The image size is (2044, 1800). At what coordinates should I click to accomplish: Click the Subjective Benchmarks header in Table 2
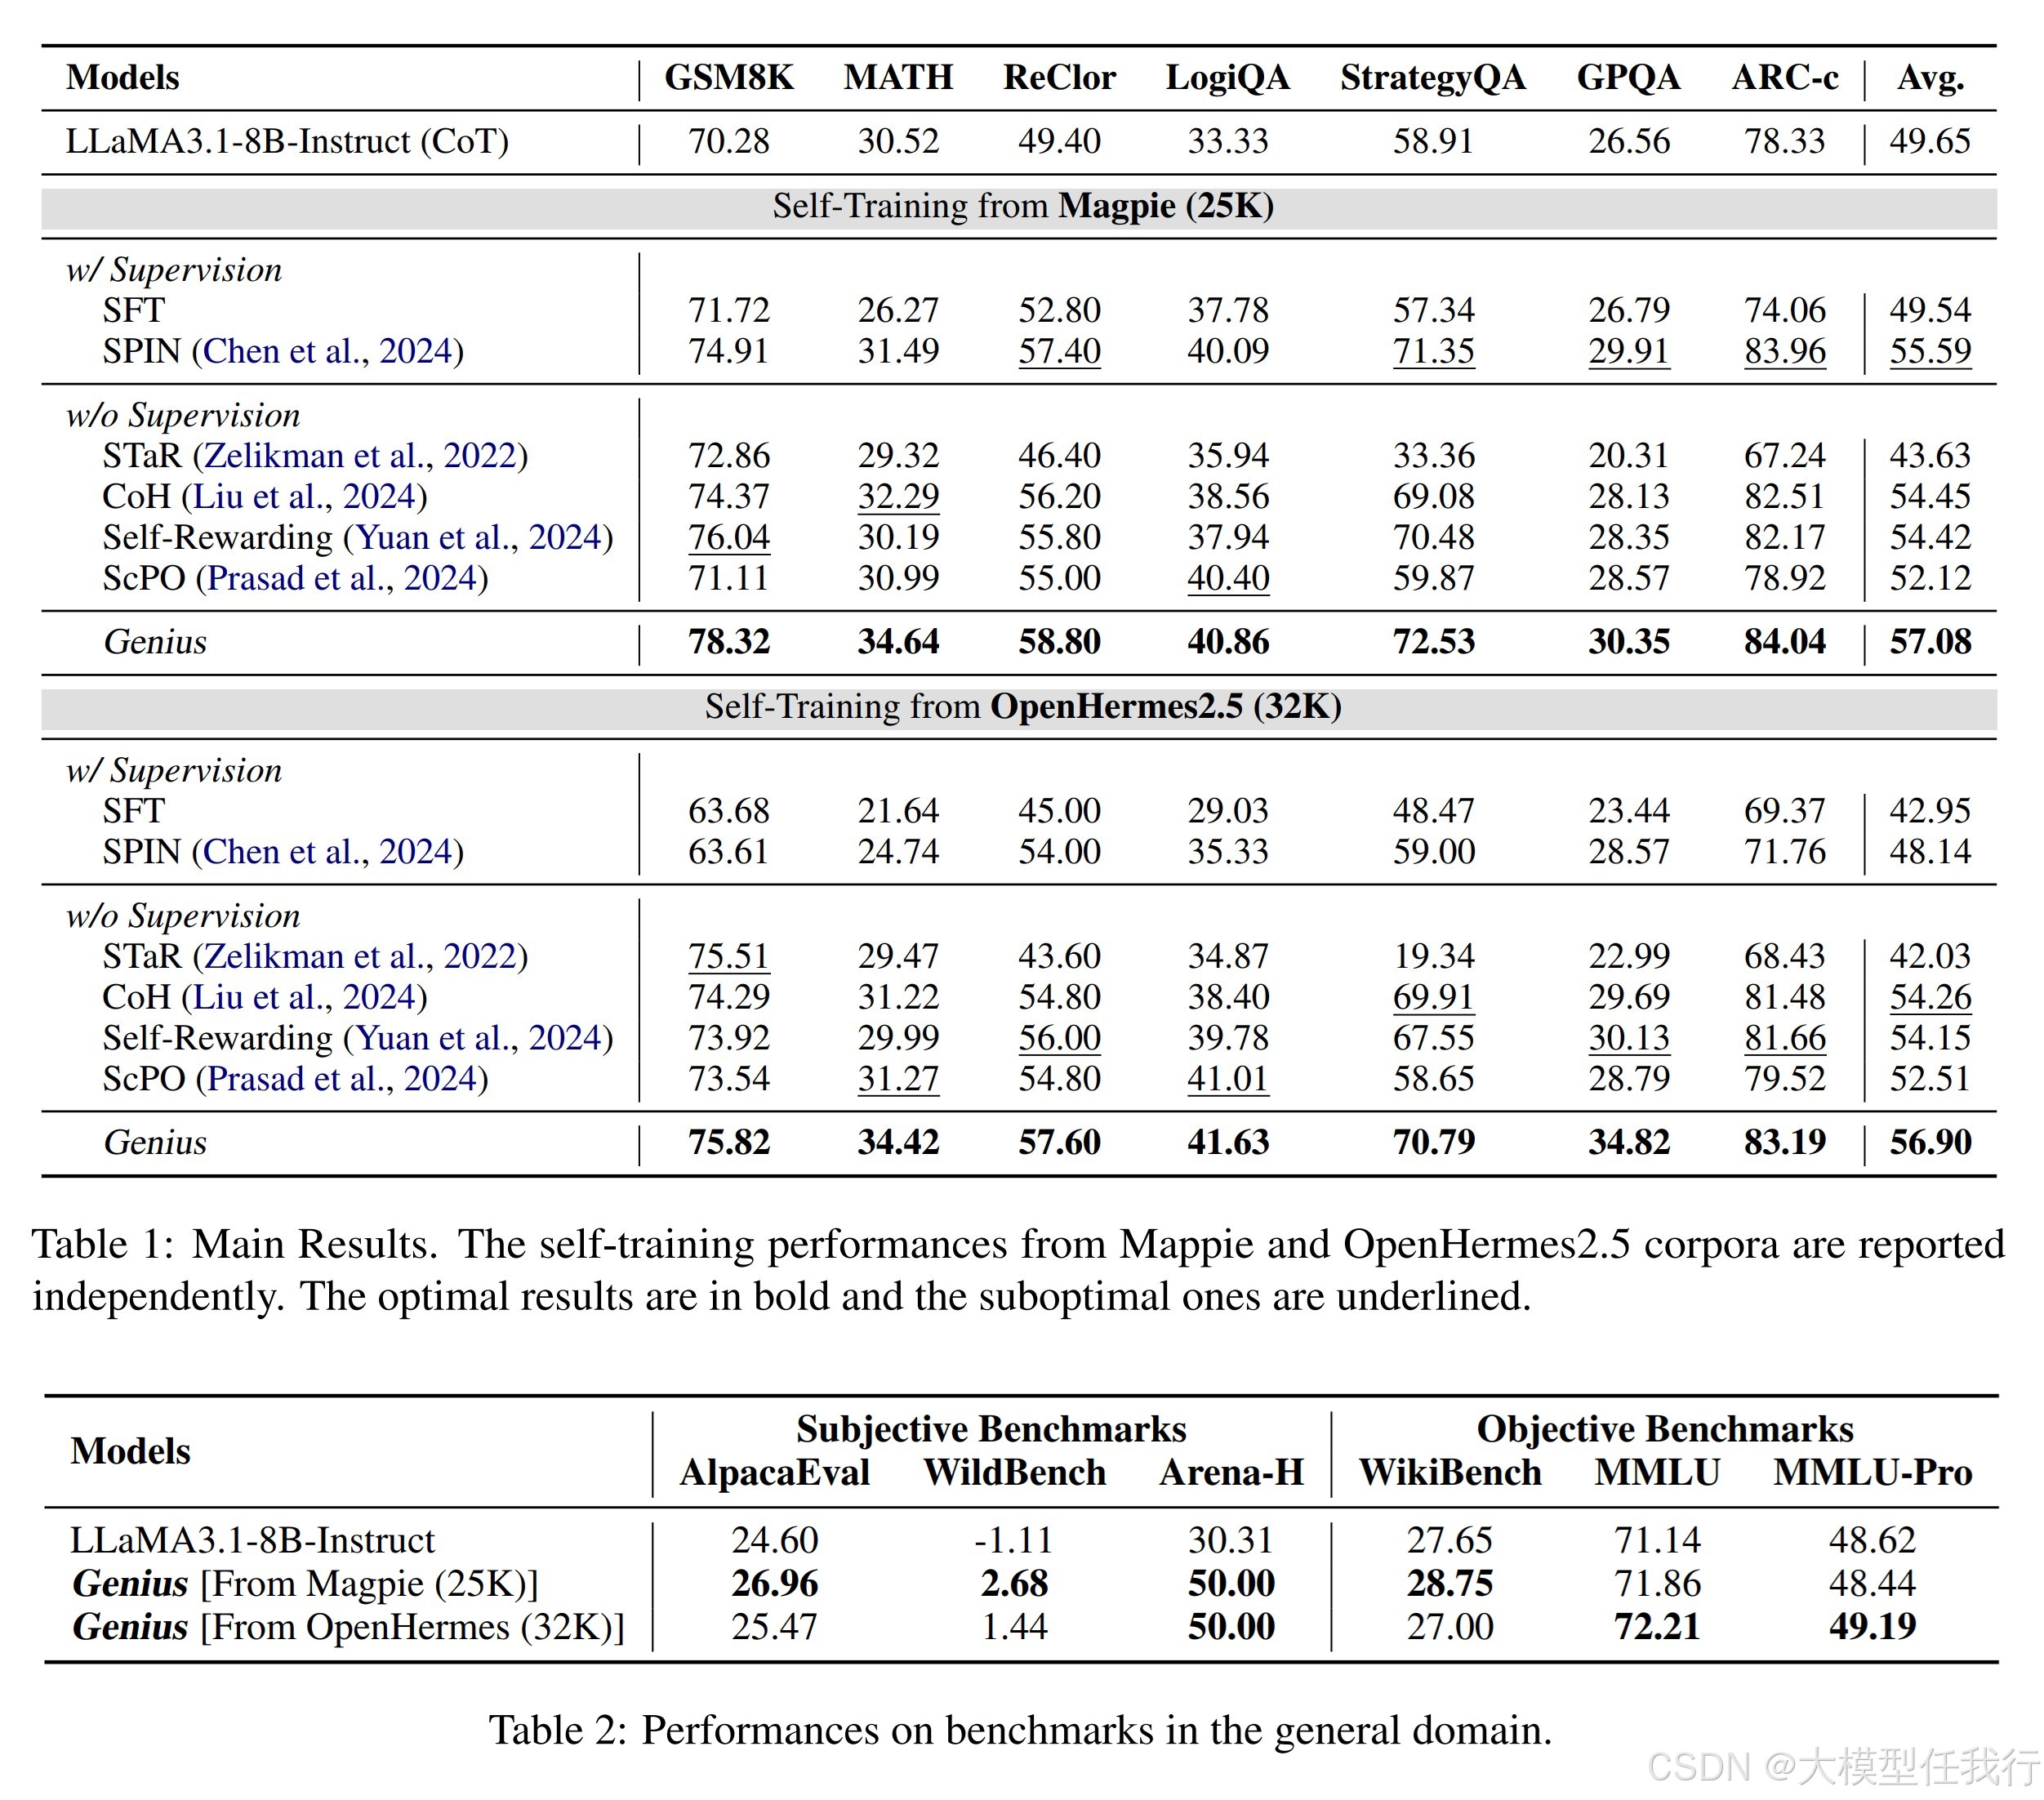(990, 1429)
